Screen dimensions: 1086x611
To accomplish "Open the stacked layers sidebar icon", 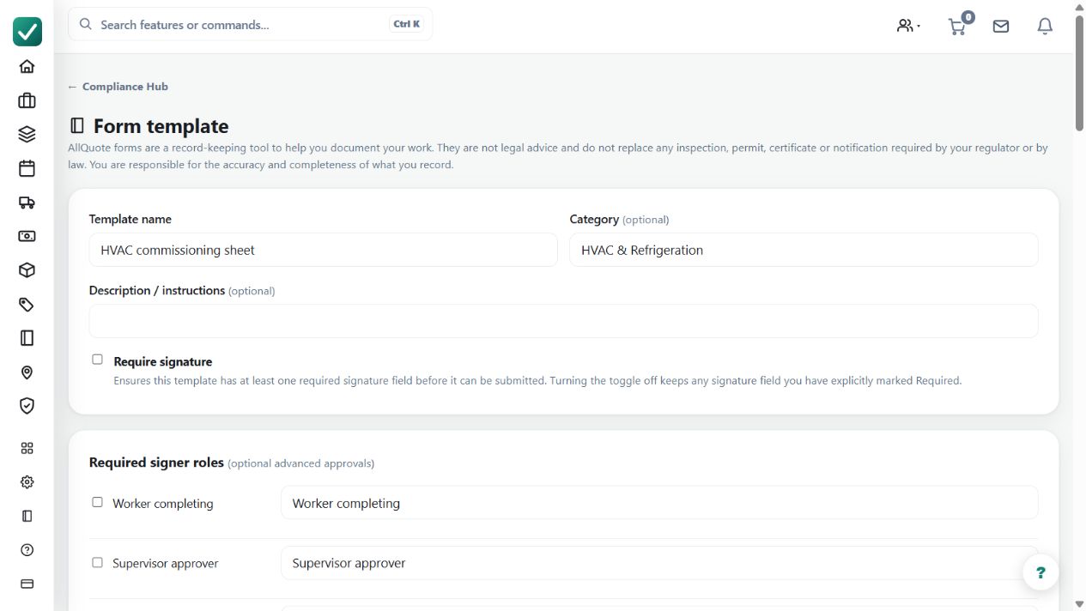I will 27,134.
